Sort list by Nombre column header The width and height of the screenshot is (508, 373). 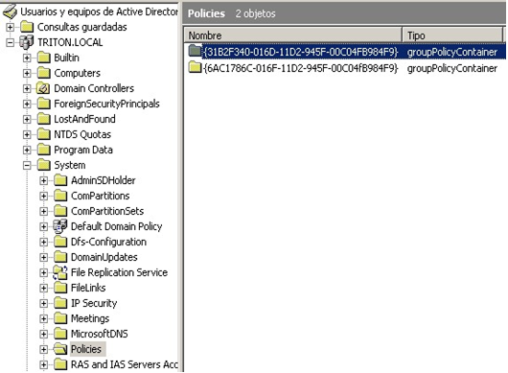293,35
